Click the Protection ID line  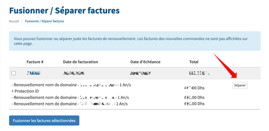26,91
